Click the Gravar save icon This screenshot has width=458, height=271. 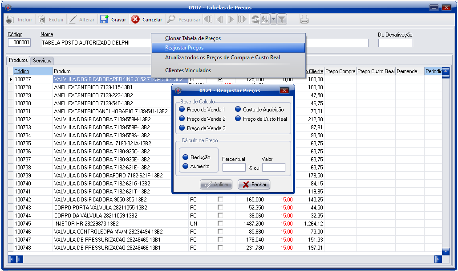pos(104,20)
